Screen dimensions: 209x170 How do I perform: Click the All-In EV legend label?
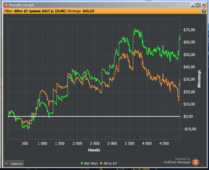(x=110, y=163)
